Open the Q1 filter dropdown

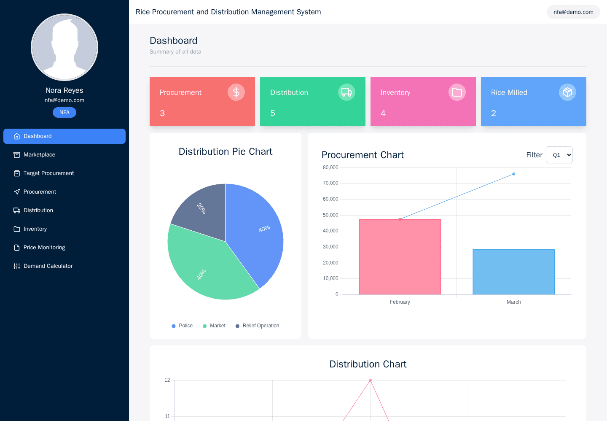559,155
